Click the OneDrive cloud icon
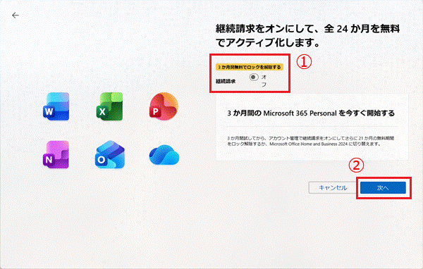Viewport: 423px width, 269px height. pos(164,155)
